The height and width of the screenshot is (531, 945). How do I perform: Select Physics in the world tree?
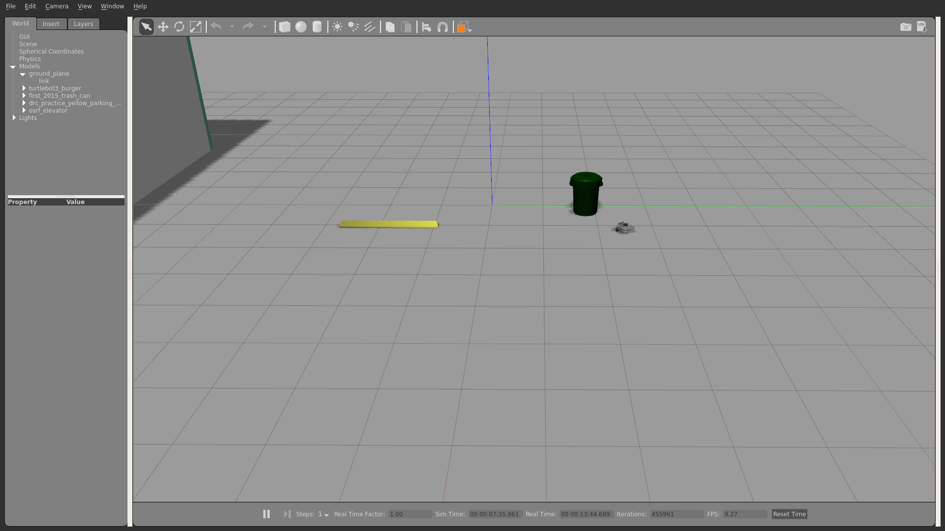(x=30, y=59)
